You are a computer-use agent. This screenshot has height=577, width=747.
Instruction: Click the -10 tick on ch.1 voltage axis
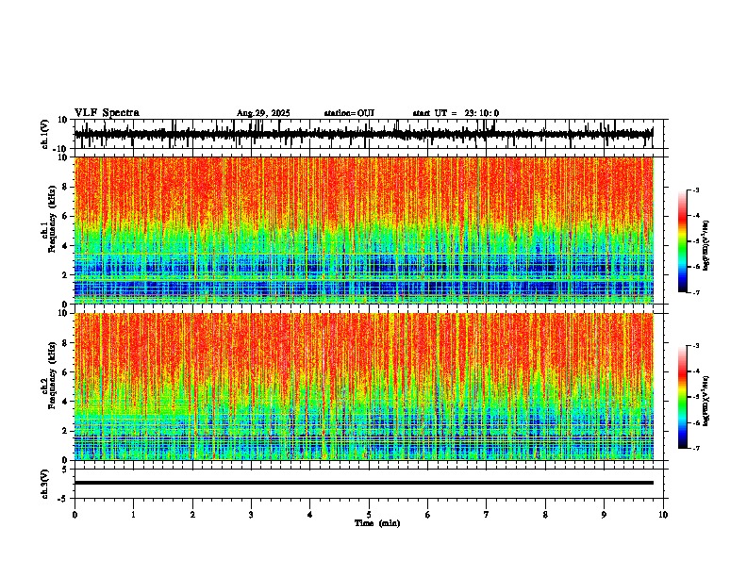click(x=61, y=149)
